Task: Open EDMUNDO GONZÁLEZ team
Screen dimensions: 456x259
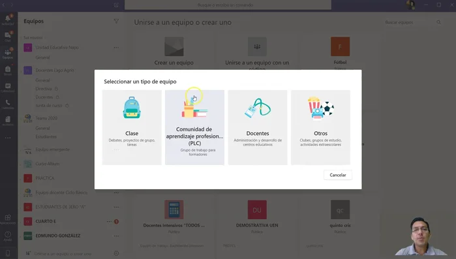Action: point(58,236)
